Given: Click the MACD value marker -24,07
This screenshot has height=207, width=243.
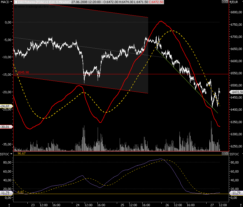Looking at the screenshot, I should point(6,106).
